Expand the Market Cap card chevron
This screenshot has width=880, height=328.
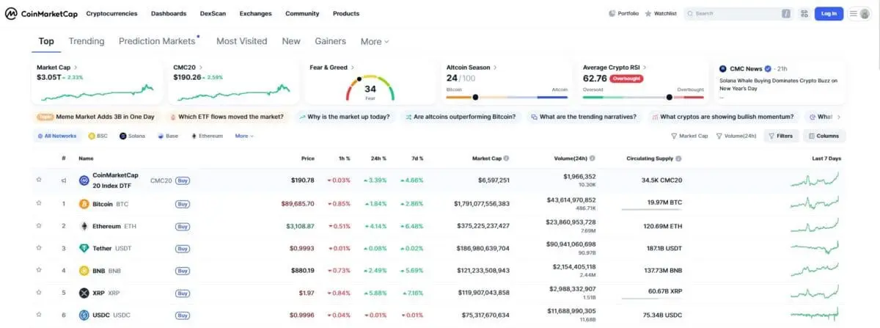tap(76, 68)
